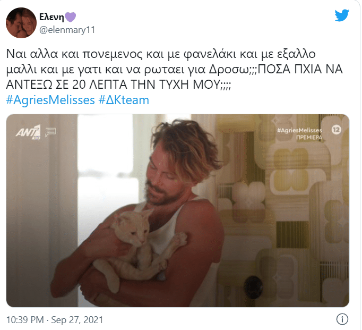Click the ΠΡΕΜΙΕΡΑ label in the photo
Image resolution: width=362 pixels, height=330 pixels.
[309, 138]
